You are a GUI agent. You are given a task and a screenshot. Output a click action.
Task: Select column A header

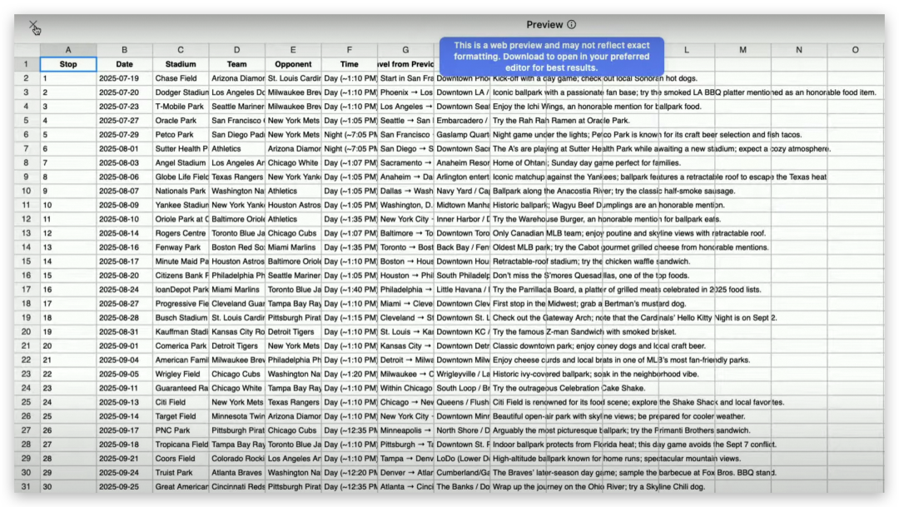click(x=68, y=50)
